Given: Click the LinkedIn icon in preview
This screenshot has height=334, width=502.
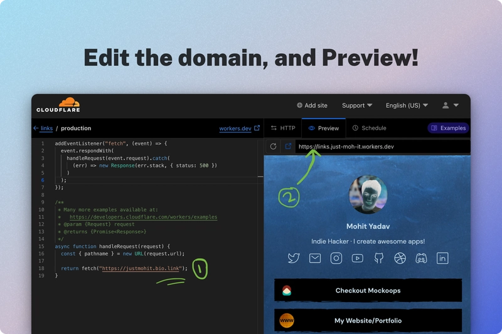Looking at the screenshot, I should [x=442, y=258].
